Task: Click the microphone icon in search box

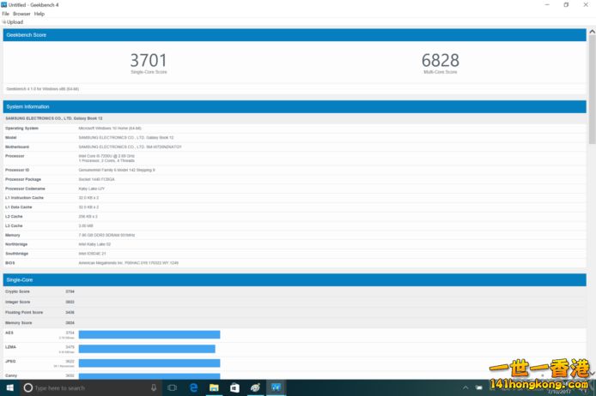Action: click(154, 387)
